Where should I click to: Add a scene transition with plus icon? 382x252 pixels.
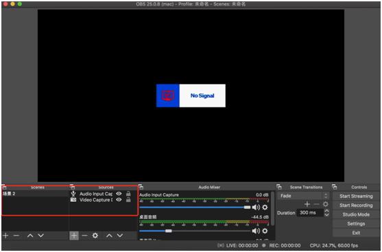(307, 204)
